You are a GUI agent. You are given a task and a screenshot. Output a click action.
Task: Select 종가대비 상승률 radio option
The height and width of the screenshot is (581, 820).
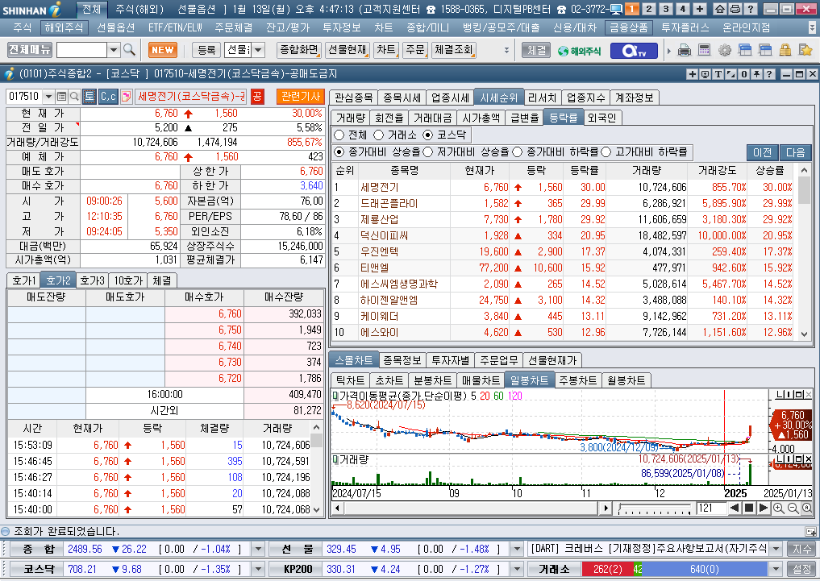click(339, 152)
